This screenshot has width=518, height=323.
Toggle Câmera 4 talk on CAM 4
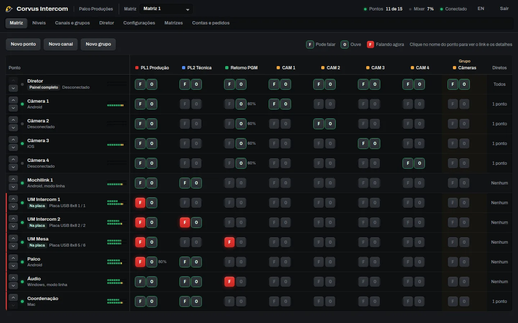coord(408,163)
